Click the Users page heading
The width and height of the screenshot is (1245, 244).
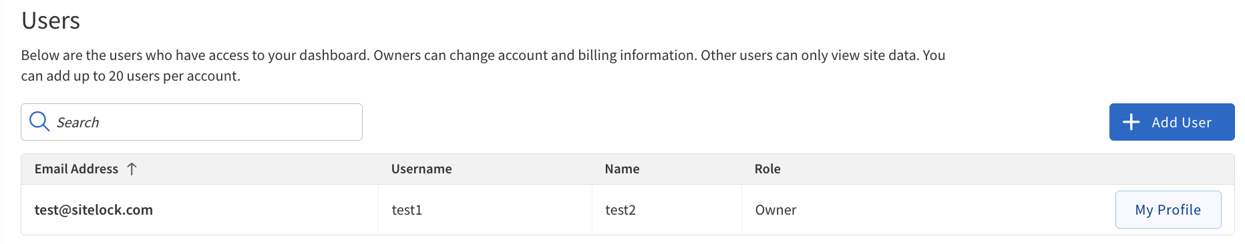click(51, 21)
